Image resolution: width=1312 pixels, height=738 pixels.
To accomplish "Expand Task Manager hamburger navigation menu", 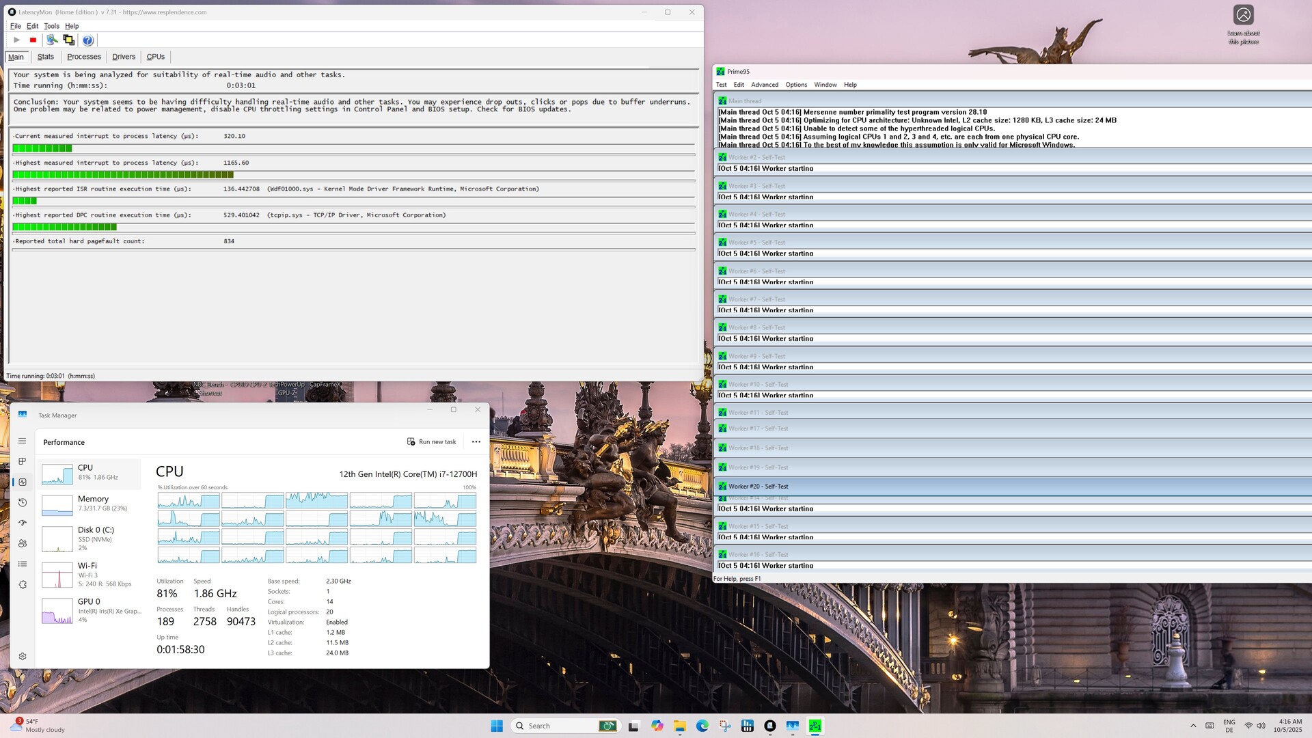I will pos(23,441).
